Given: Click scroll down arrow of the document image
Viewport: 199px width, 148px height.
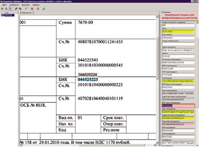Looking at the screenshot, I should tap(157, 142).
